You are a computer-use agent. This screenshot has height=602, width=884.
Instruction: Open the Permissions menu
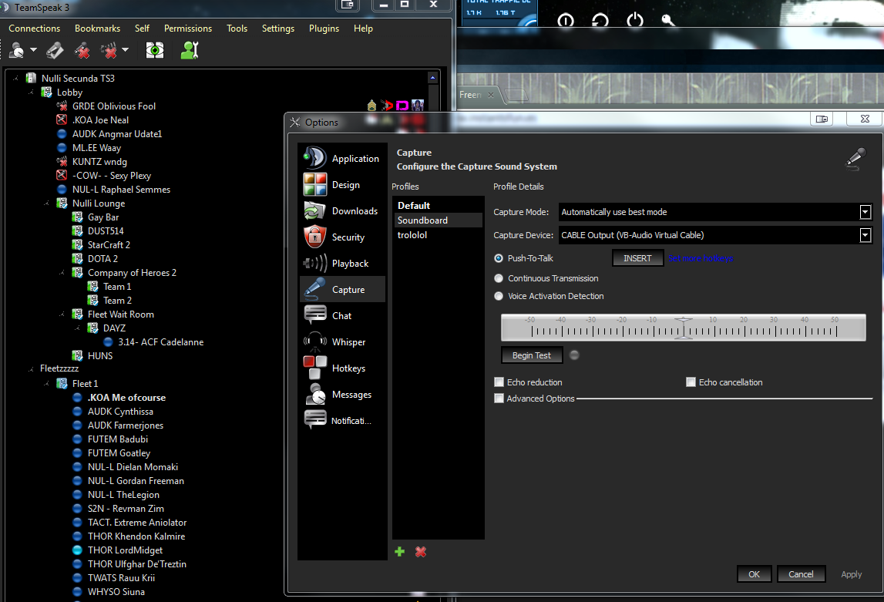tap(188, 29)
